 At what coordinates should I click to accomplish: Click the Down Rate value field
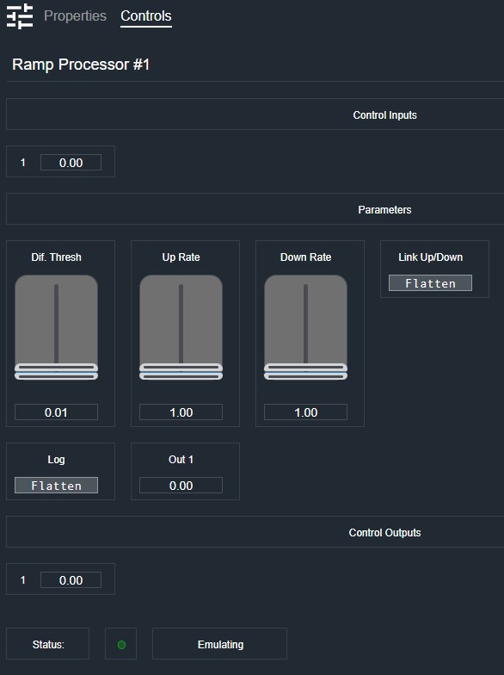[x=306, y=412]
